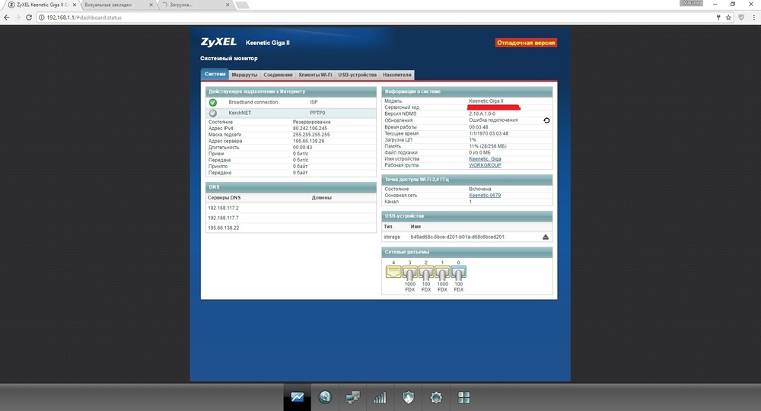Viewport: 761px width, 411px height.
Task: Open the Wi-Fi signal bars section icon
Action: 380,398
